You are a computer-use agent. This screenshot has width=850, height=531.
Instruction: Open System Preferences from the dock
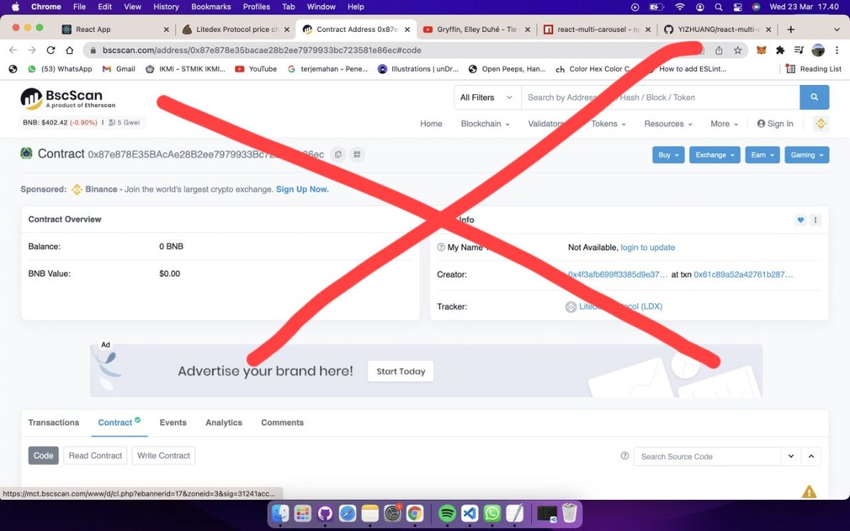click(x=392, y=513)
